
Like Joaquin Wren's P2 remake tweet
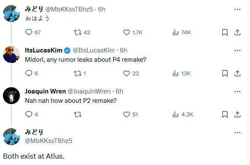(x=130, y=114)
